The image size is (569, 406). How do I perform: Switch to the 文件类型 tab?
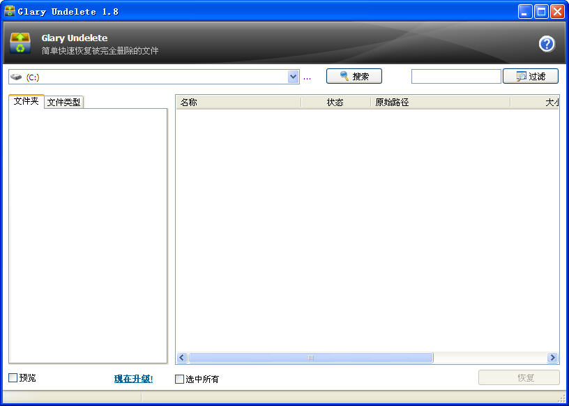tap(64, 103)
